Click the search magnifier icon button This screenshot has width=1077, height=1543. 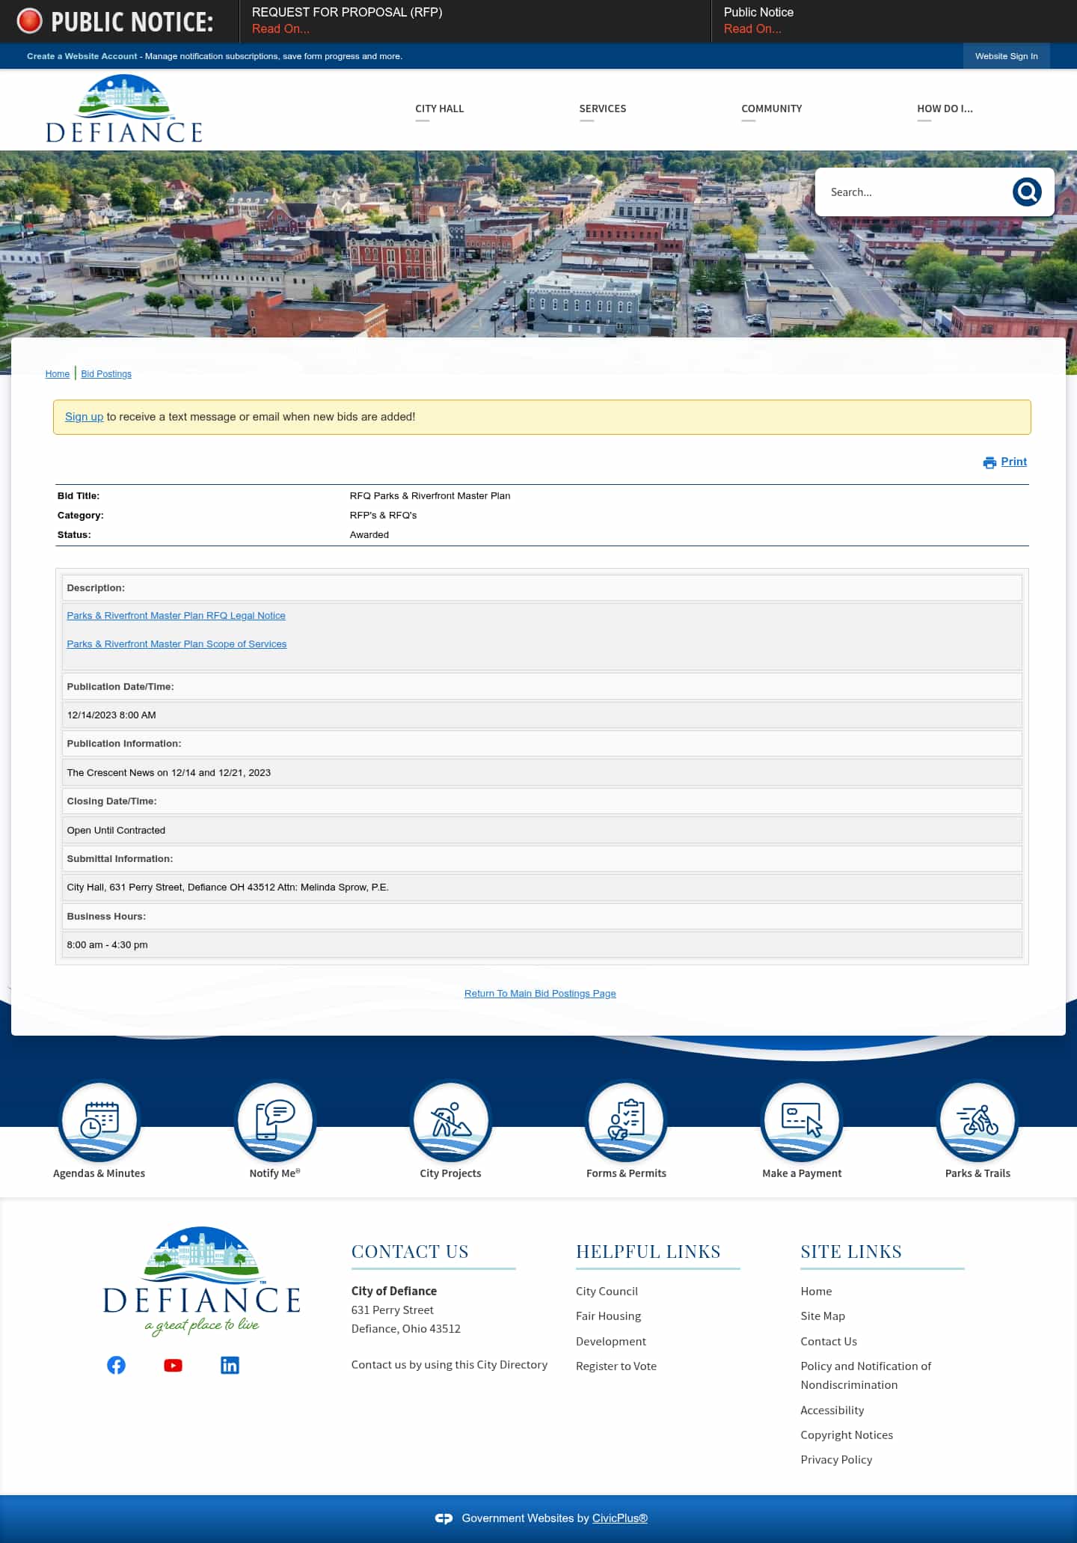point(1027,192)
